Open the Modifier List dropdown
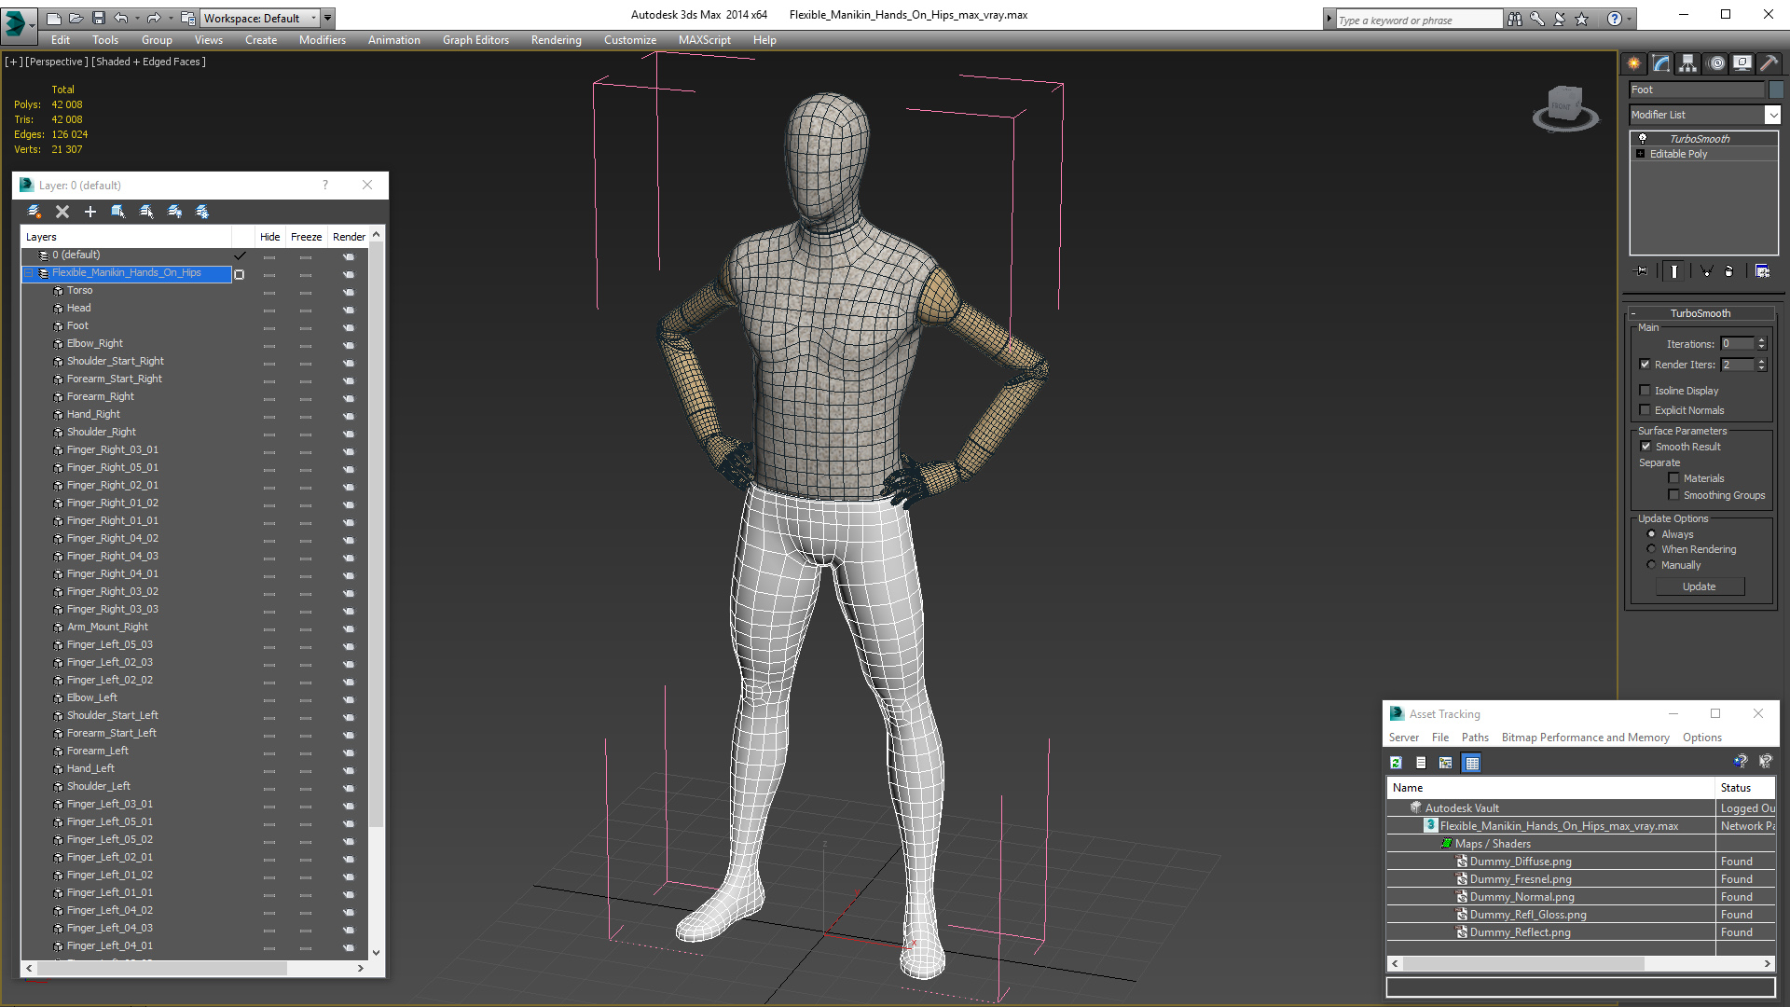Image resolution: width=1790 pixels, height=1007 pixels. click(1772, 115)
